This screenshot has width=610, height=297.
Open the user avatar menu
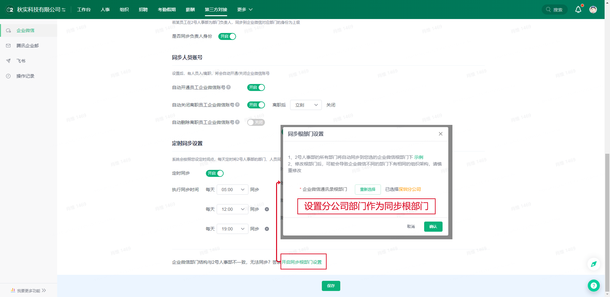pyautogui.click(x=593, y=10)
